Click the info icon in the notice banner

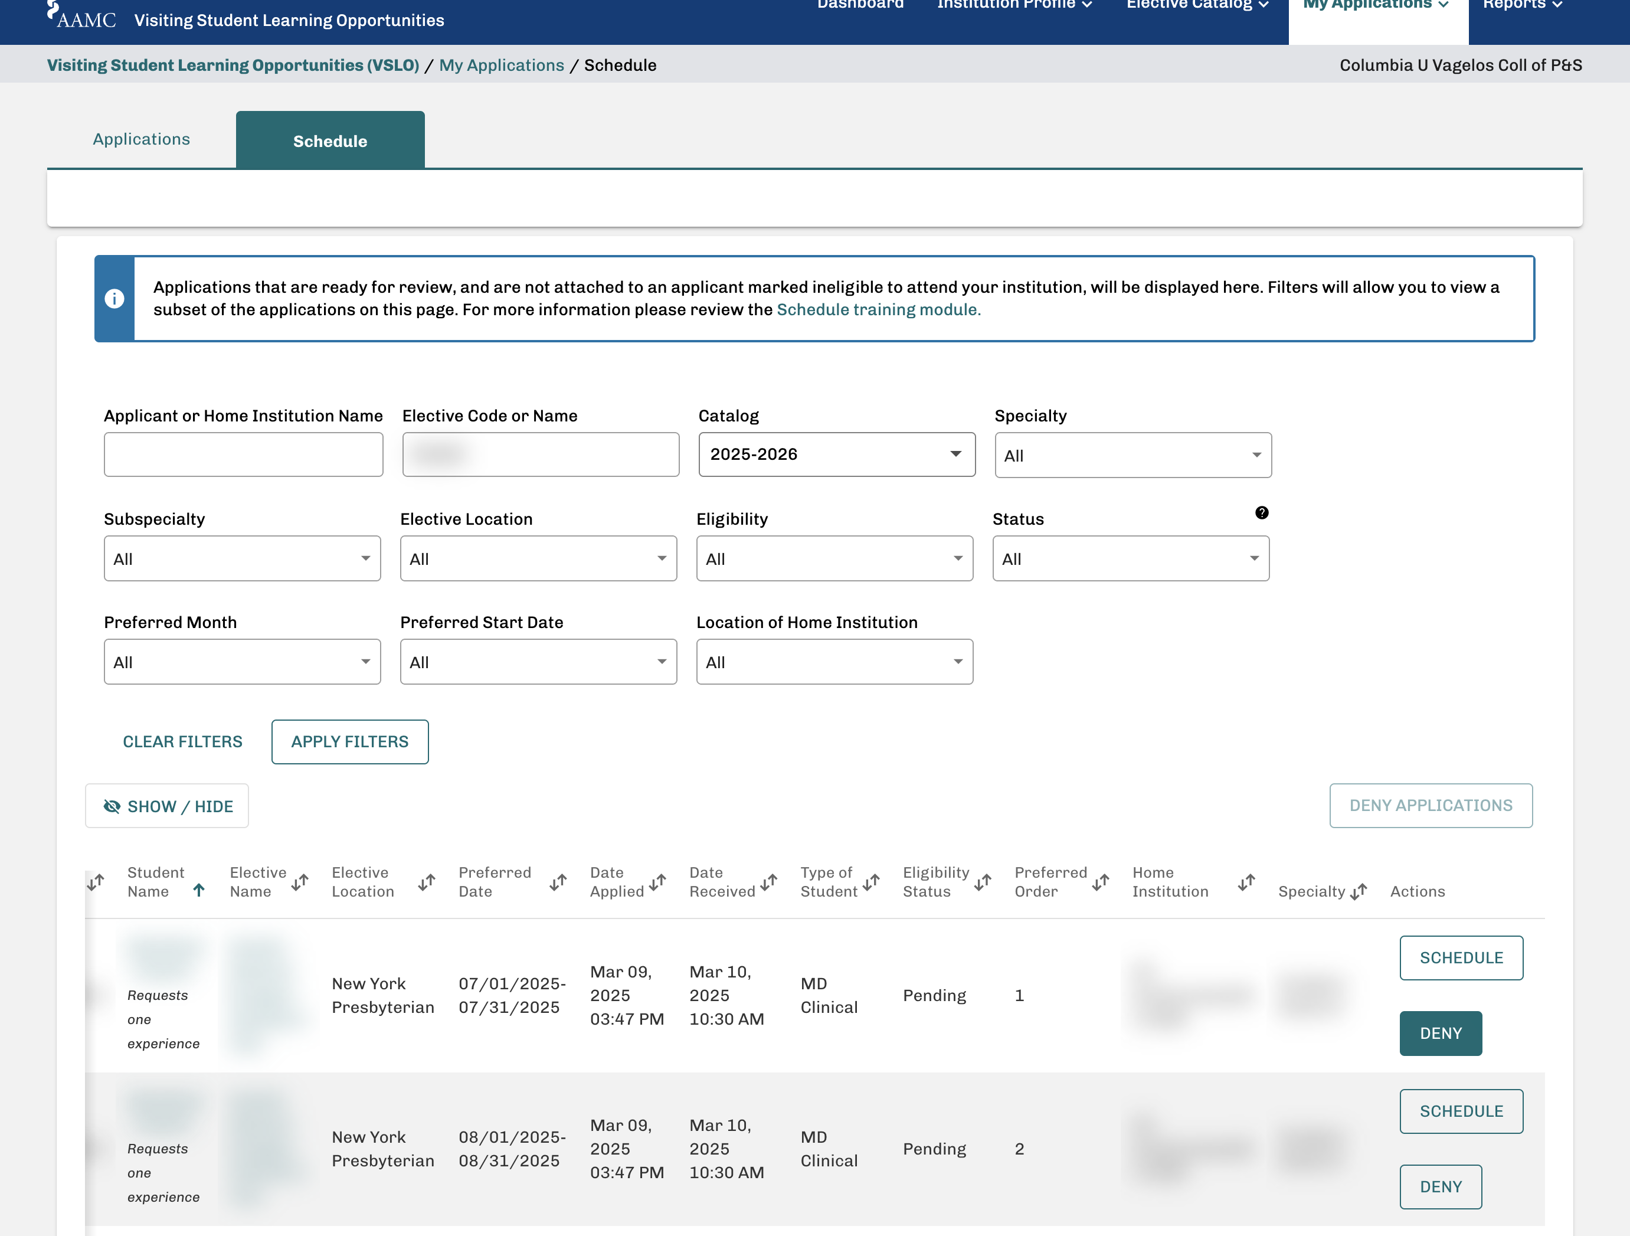pyautogui.click(x=114, y=299)
